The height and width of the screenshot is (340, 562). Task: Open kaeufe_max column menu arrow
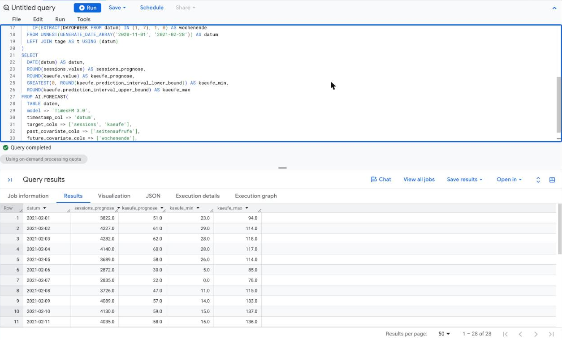click(246, 208)
